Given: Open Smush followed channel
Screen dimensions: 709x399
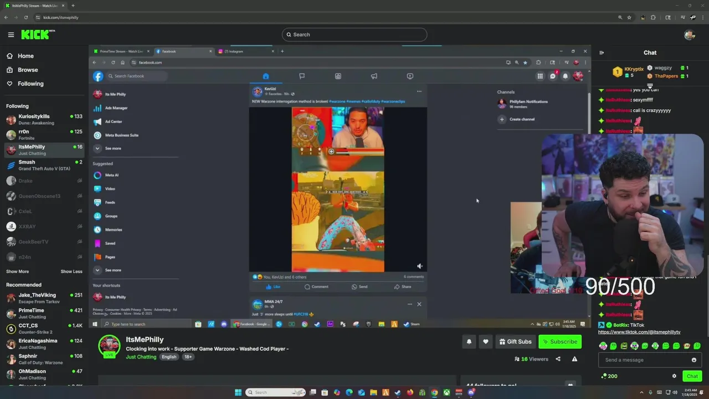Looking at the screenshot, I should tap(44, 165).
